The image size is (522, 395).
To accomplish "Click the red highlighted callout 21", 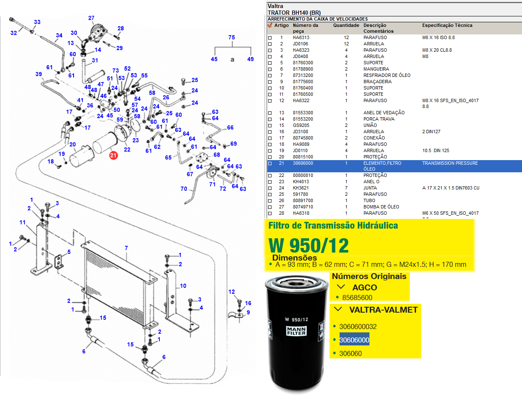I will [x=113, y=155].
